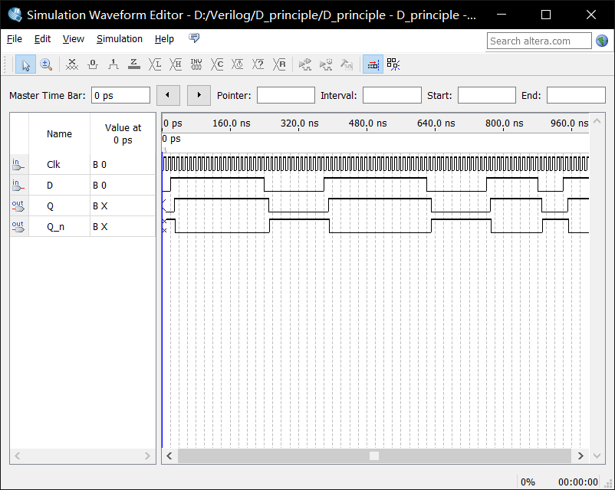Open Count Value (XC) tool

coord(217,64)
